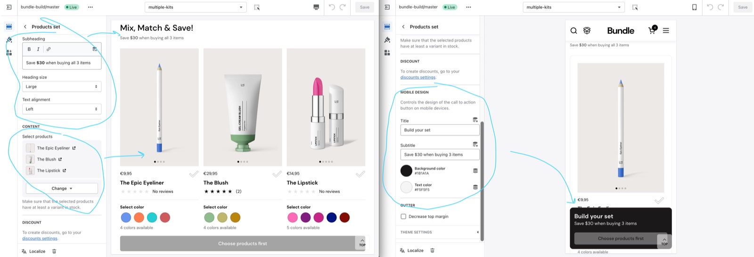This screenshot has width=754, height=257.
Task: Toggle checkmark on The Blush card
Action: (x=277, y=174)
